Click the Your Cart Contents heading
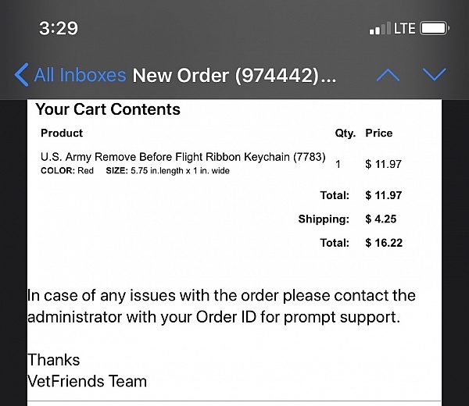This screenshot has height=406, width=469. [x=108, y=110]
